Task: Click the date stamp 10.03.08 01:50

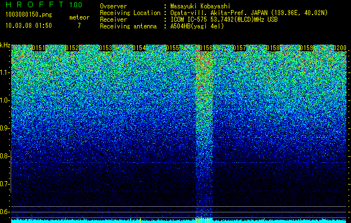Action: [28, 25]
